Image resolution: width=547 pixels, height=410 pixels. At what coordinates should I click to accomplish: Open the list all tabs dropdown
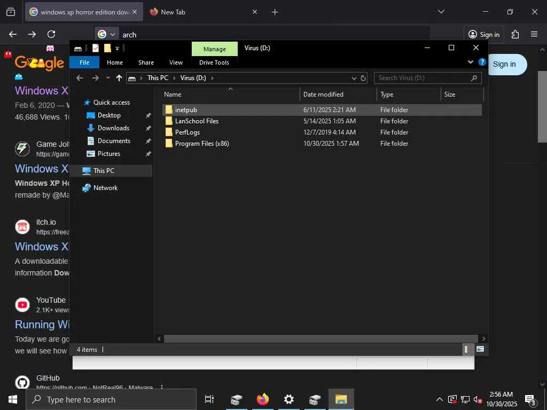441,12
